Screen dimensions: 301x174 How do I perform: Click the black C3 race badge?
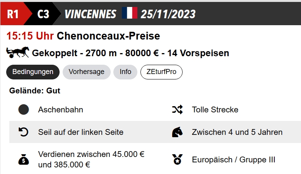coord(43,14)
